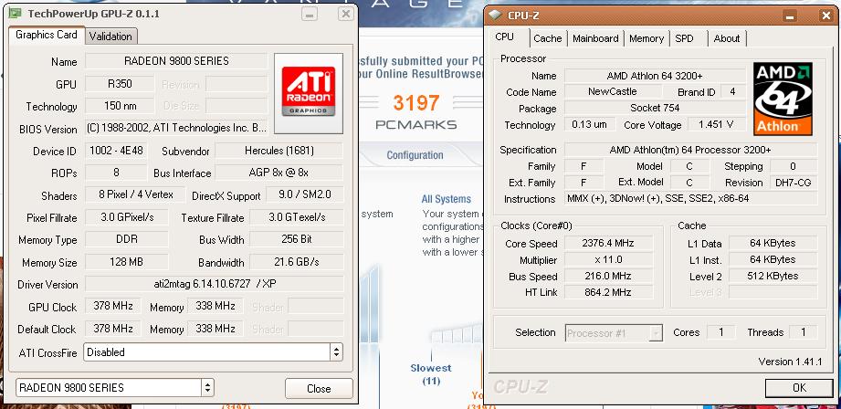Click the Technology field 150 nm

pos(120,106)
